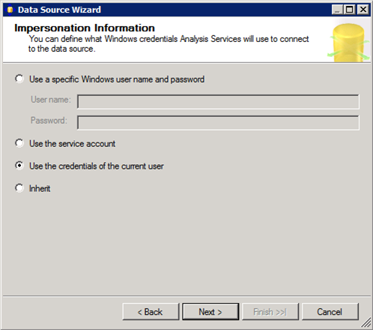Proceed with the Next button
The height and width of the screenshot is (330, 373).
[210, 312]
